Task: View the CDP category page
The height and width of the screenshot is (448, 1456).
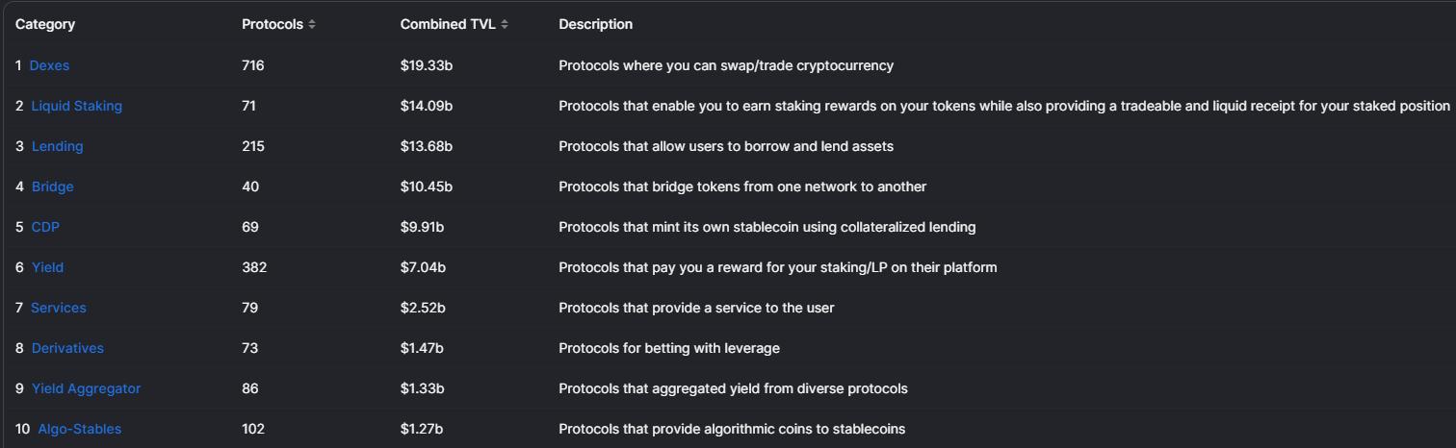Action: tap(45, 227)
